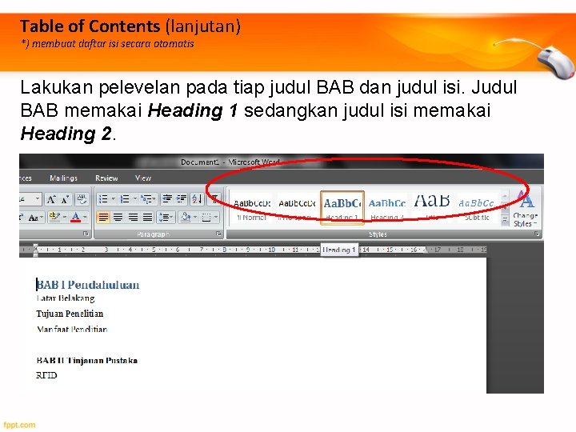Click the 'BAB II Tinjauan Pustaka' line
Image resolution: width=576 pixels, height=432 pixels.
[x=87, y=360]
